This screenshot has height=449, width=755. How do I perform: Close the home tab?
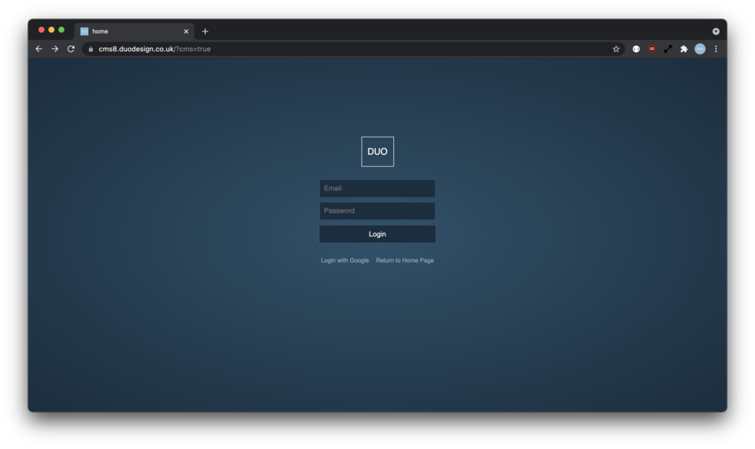click(x=186, y=31)
